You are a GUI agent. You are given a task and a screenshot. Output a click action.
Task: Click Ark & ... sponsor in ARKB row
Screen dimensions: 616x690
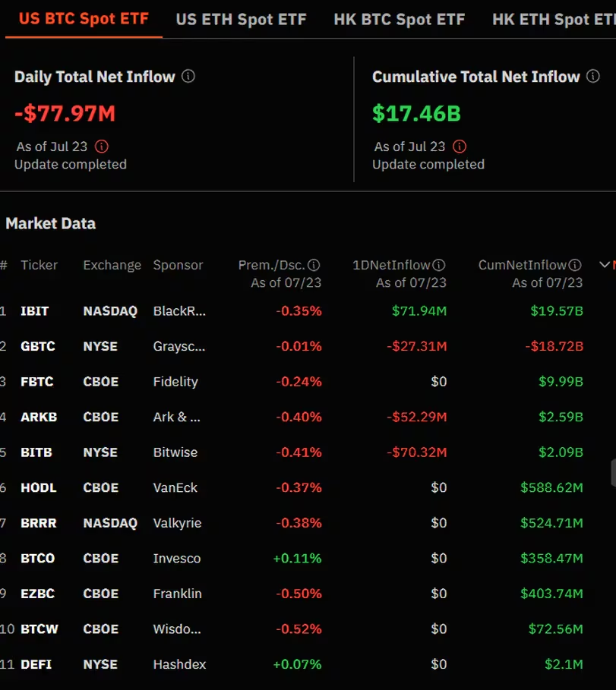(176, 417)
